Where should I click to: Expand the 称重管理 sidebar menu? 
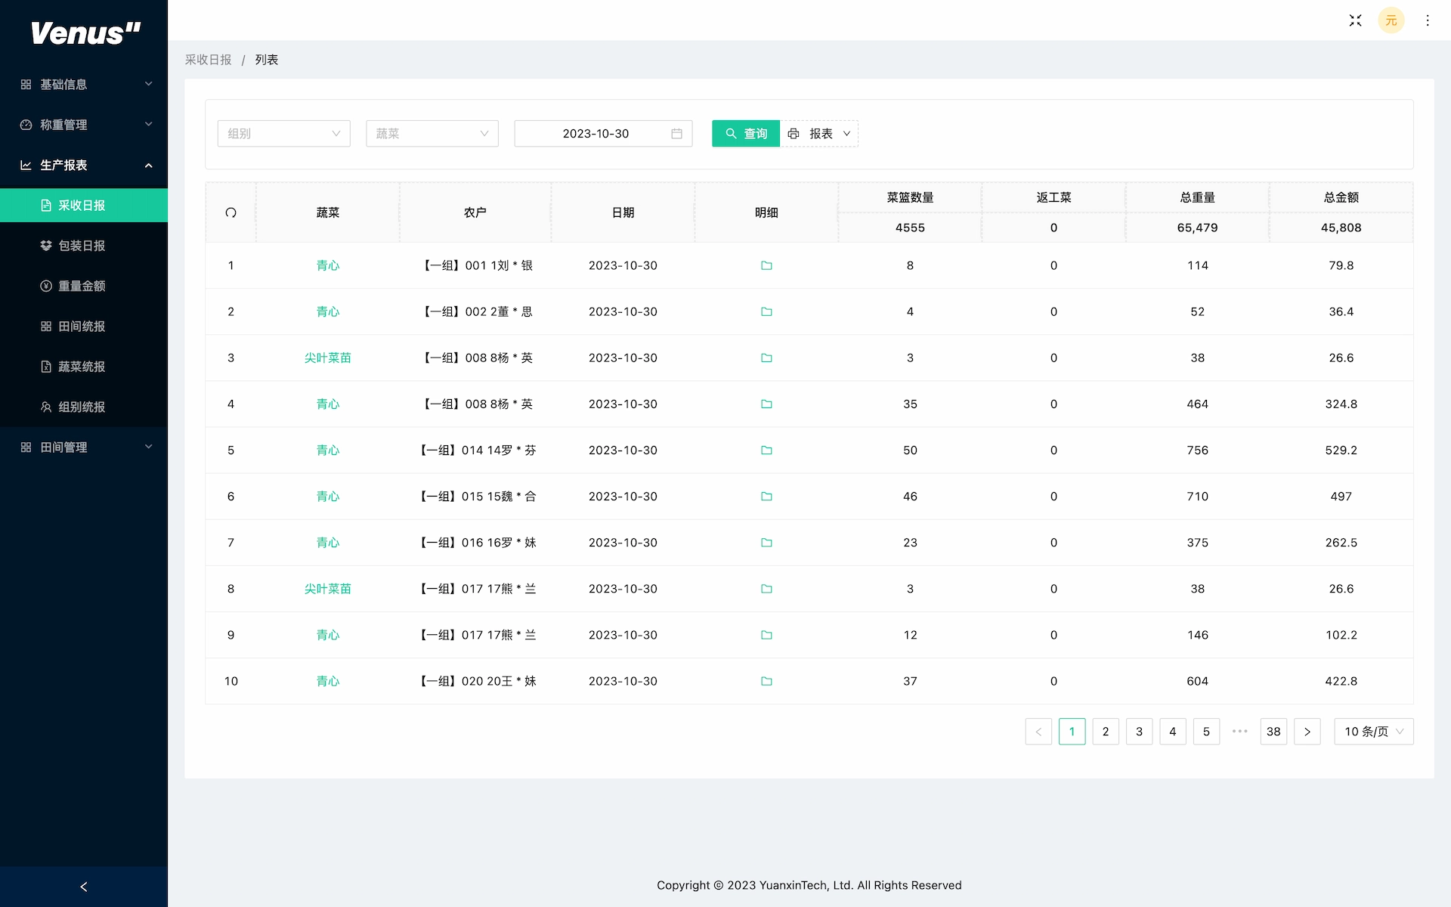tap(84, 125)
